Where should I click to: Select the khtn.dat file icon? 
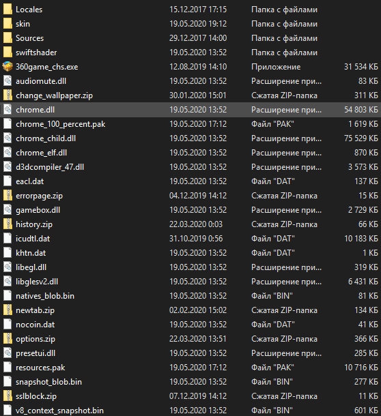8,253
